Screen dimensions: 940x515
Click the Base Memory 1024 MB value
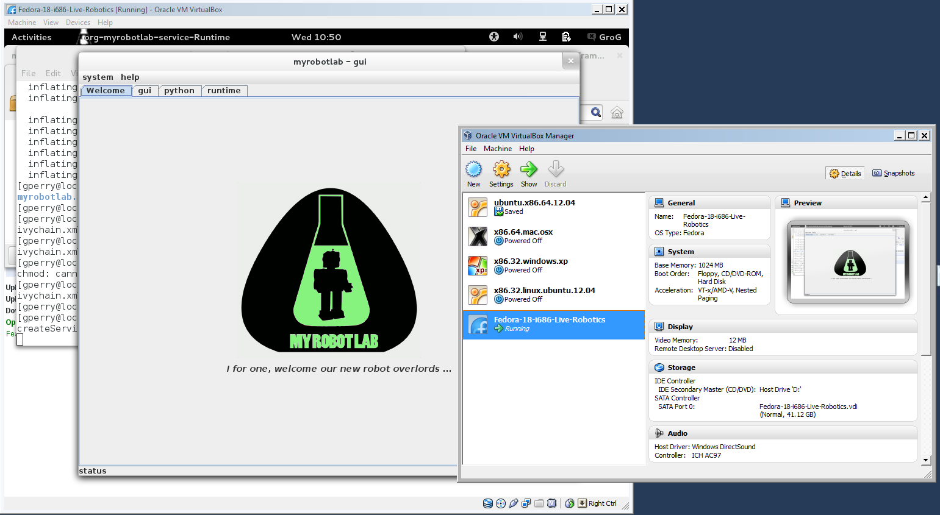[x=711, y=265]
